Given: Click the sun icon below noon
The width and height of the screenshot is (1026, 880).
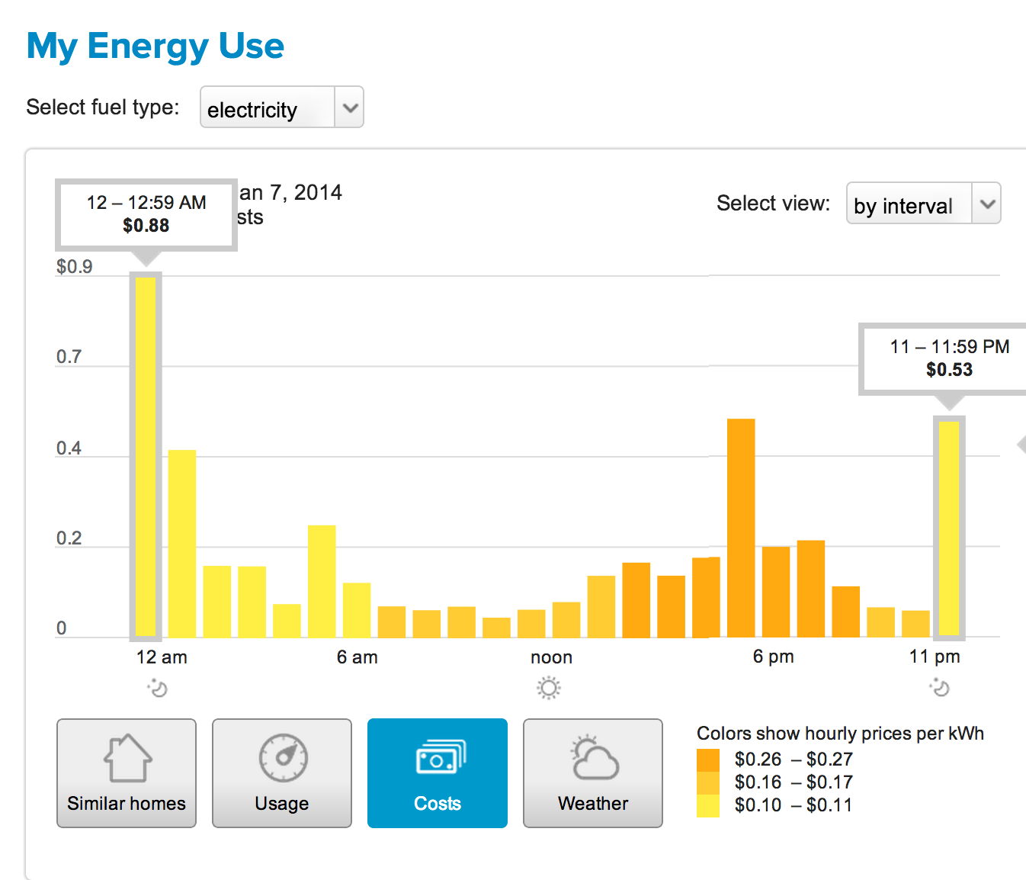Looking at the screenshot, I should [x=550, y=688].
